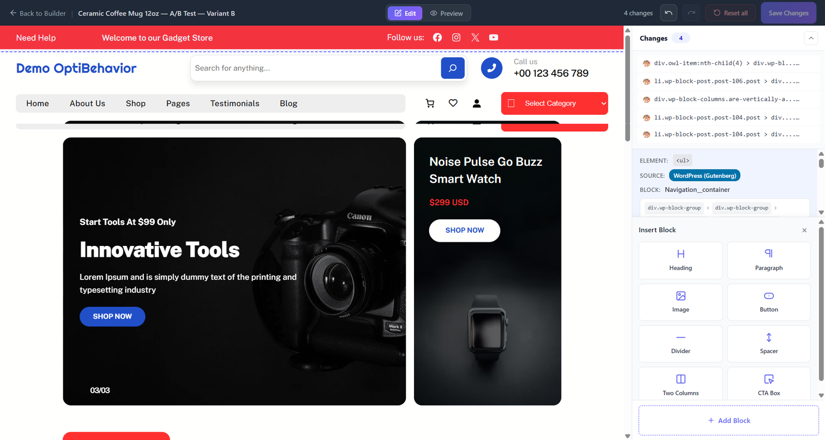Insert a Two Columns block
This screenshot has width=825, height=440.
click(x=681, y=383)
